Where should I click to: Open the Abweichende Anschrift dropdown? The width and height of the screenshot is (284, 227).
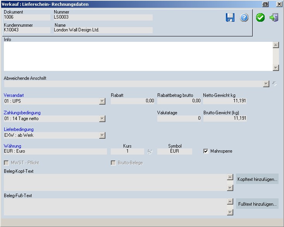pyautogui.click(x=266, y=84)
